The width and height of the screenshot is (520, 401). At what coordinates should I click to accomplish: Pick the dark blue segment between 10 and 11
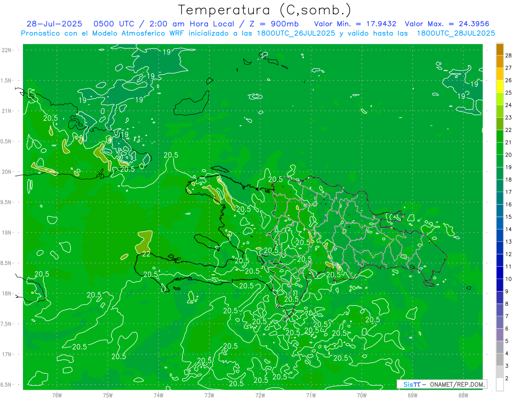[500, 273]
